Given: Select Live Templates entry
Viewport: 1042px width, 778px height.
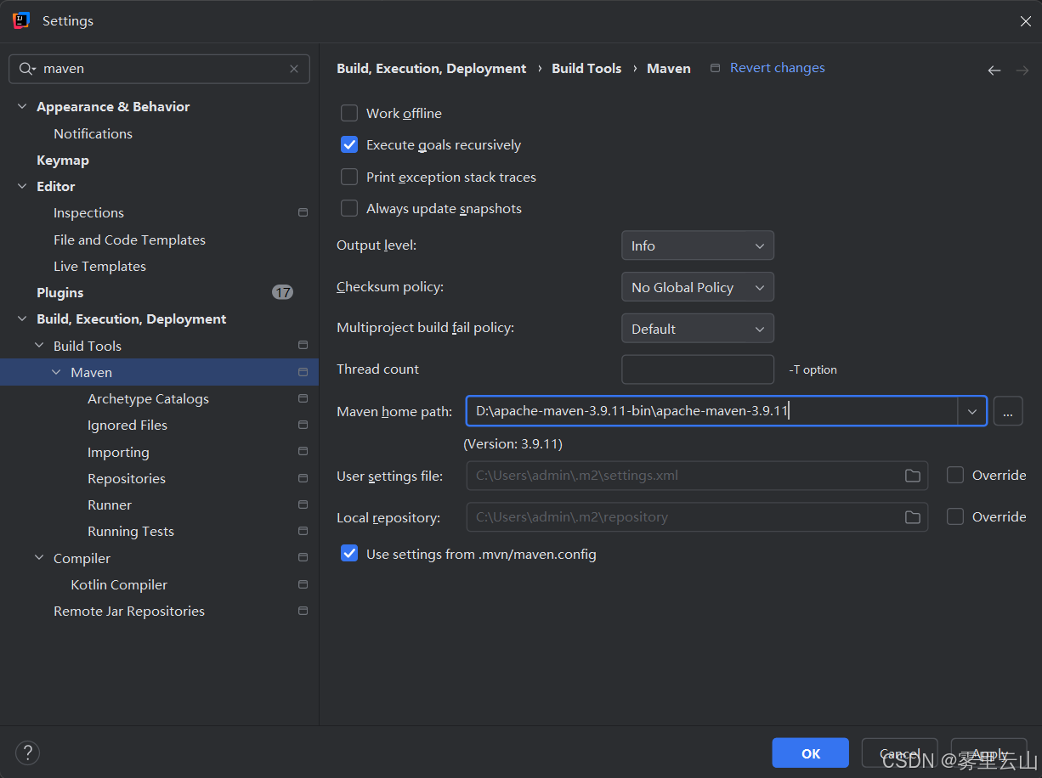Looking at the screenshot, I should pos(99,266).
